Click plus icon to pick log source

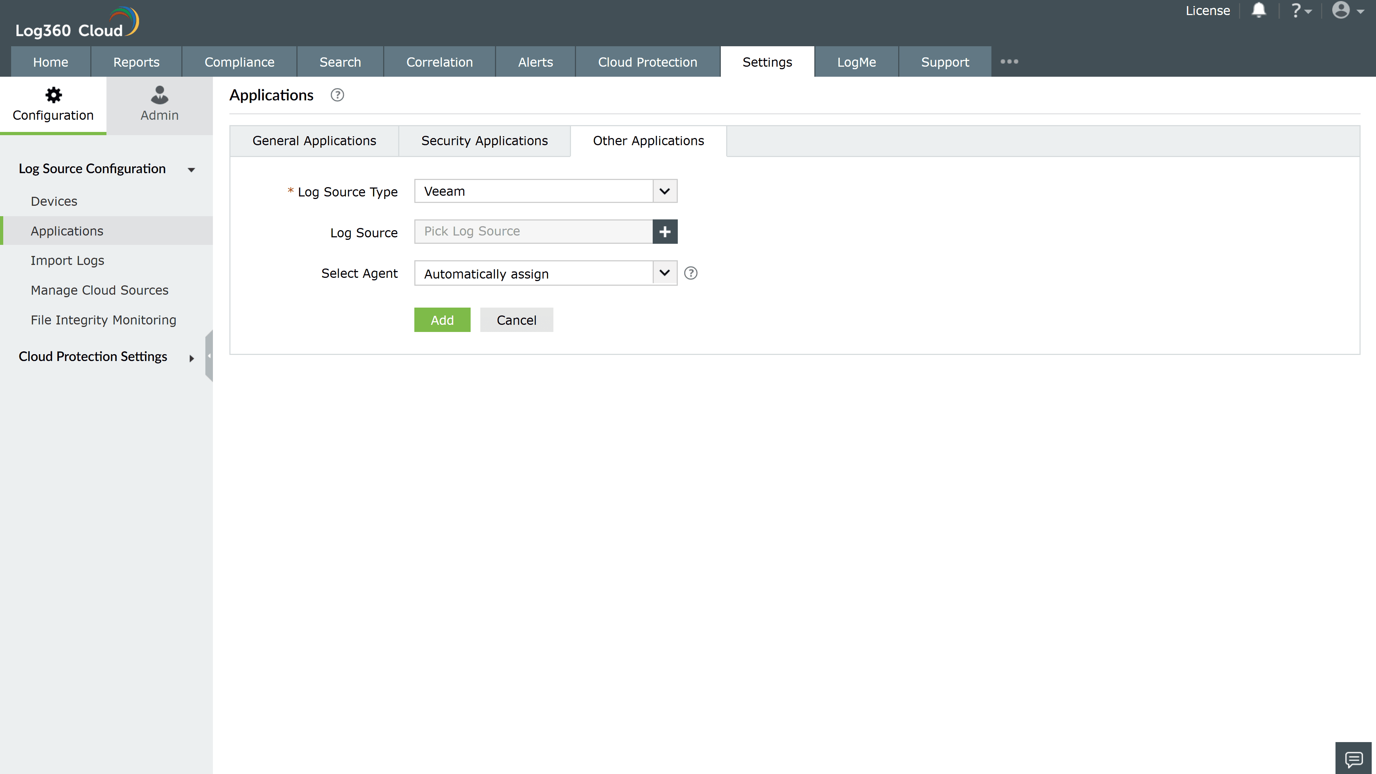pyautogui.click(x=665, y=232)
